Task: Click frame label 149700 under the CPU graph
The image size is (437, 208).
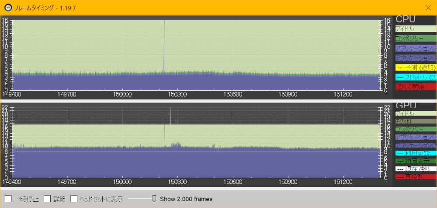Action: click(x=67, y=95)
